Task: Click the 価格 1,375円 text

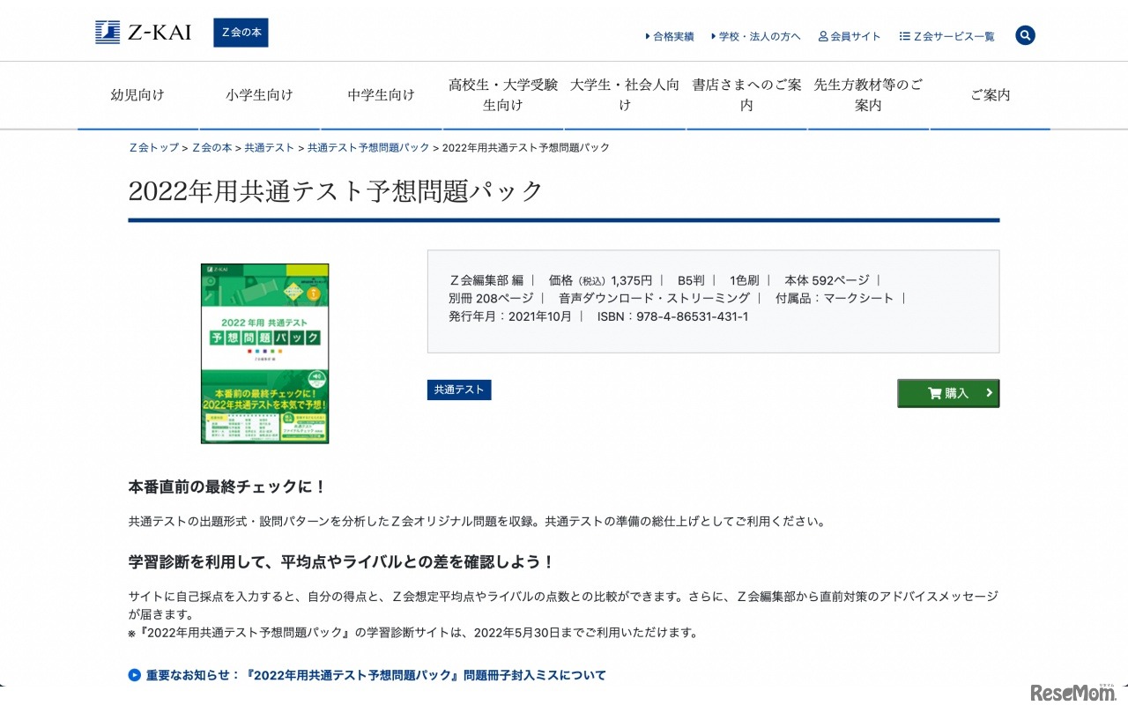Action: point(600,280)
